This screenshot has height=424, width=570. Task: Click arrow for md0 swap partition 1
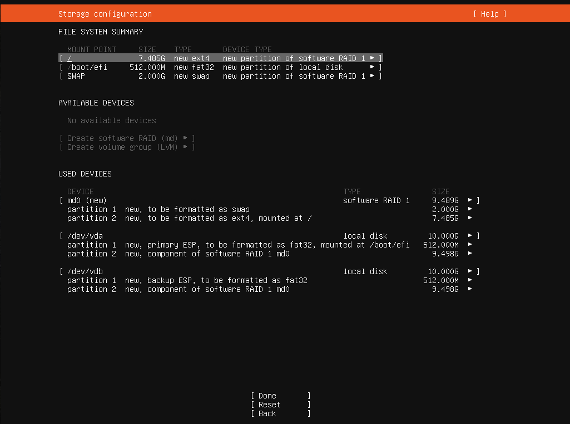coord(470,209)
